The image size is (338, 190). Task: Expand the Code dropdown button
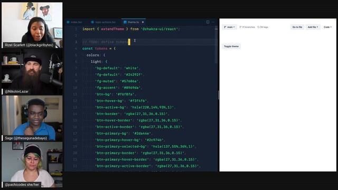(327, 27)
